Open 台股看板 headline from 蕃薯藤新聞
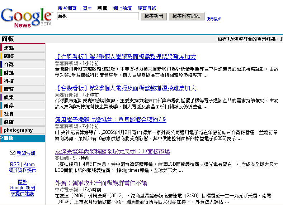 point(125,57)
